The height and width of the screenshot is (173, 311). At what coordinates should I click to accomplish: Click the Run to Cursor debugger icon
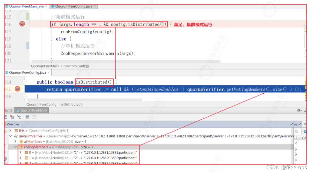click(19, 117)
